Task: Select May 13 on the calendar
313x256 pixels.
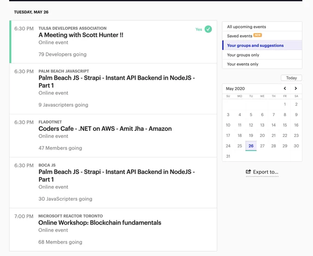Action: tap(262, 125)
